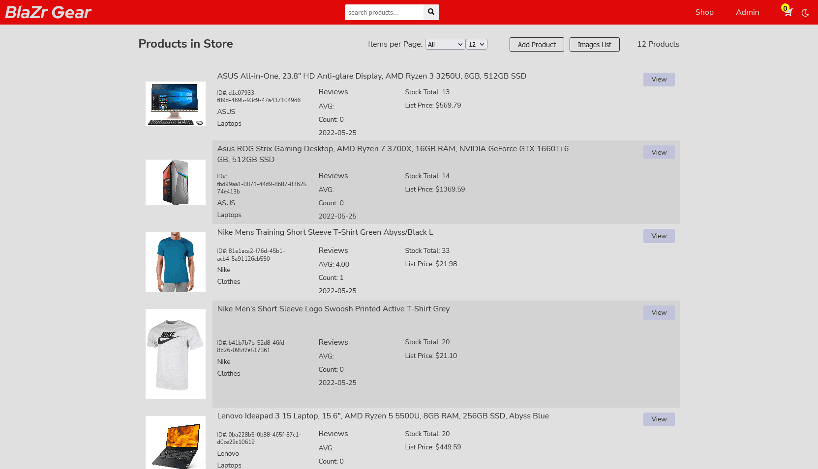Click the search magnifier icon button
The width and height of the screenshot is (818, 469).
coord(431,12)
